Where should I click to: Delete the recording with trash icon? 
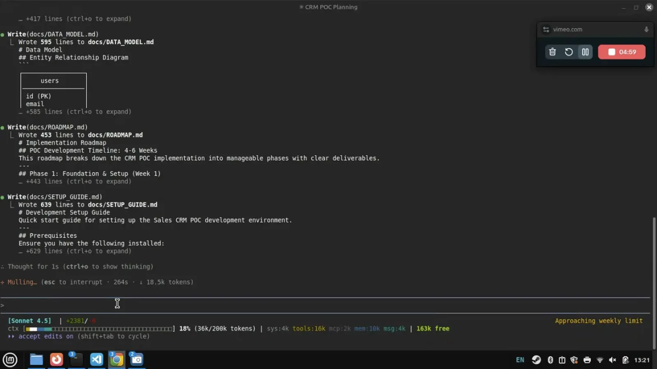click(552, 52)
